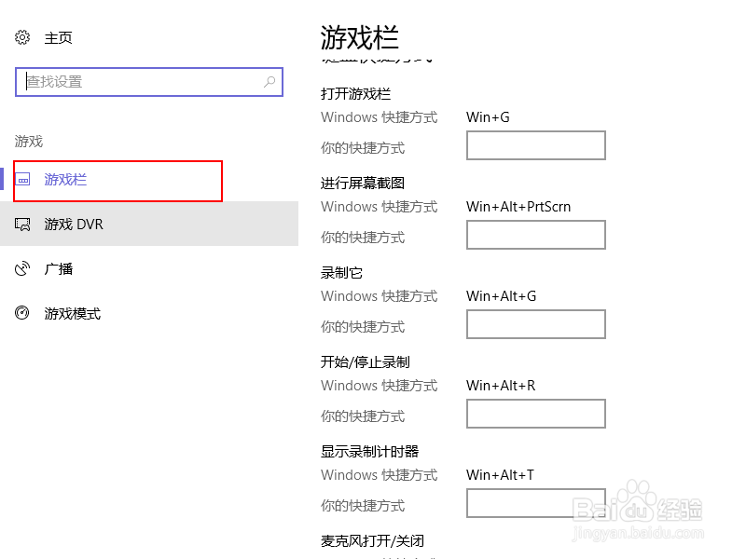Click the shortcut box under 打开游戏栏

point(535,145)
